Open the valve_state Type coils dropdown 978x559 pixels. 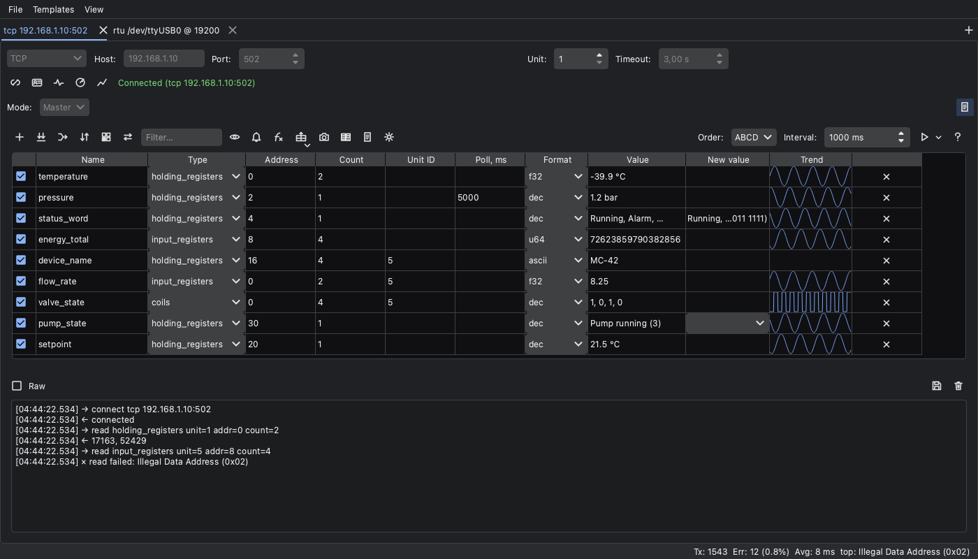coord(196,303)
